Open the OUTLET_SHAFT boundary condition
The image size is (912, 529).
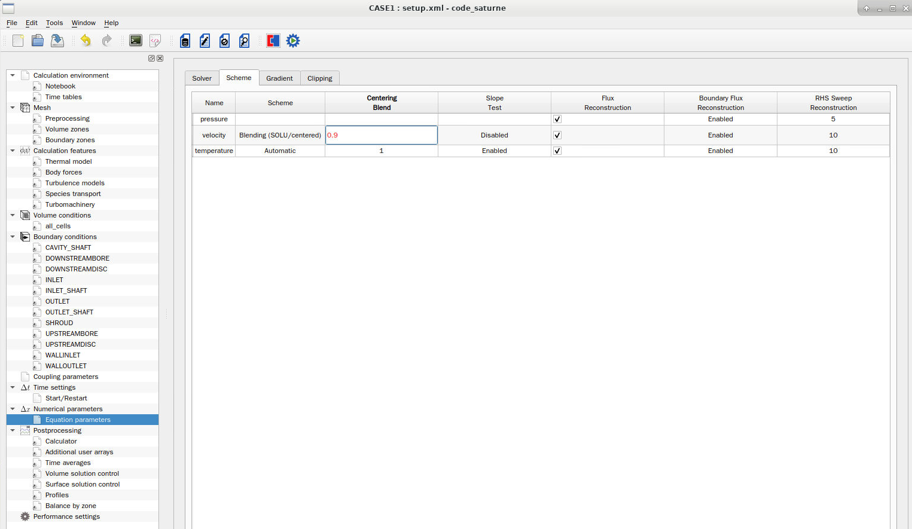click(x=69, y=312)
